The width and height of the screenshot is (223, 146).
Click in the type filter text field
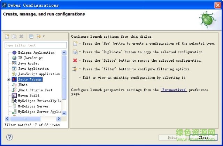(x=36, y=45)
